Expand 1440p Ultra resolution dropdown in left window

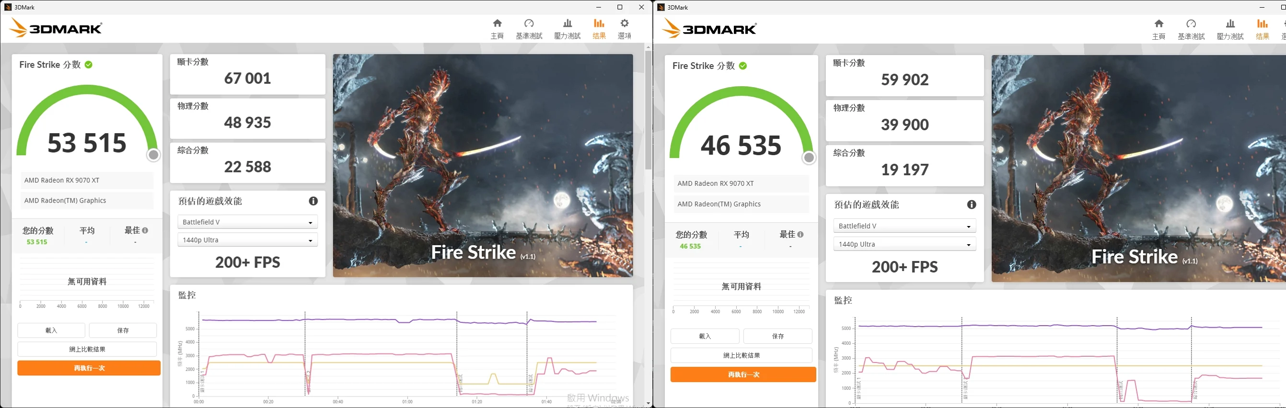click(248, 240)
